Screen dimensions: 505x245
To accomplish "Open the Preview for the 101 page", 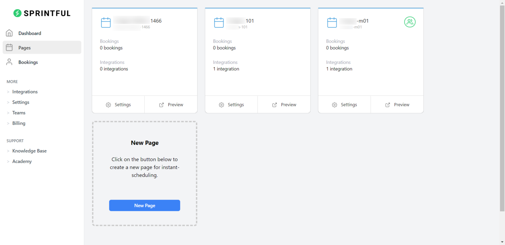I will [284, 104].
